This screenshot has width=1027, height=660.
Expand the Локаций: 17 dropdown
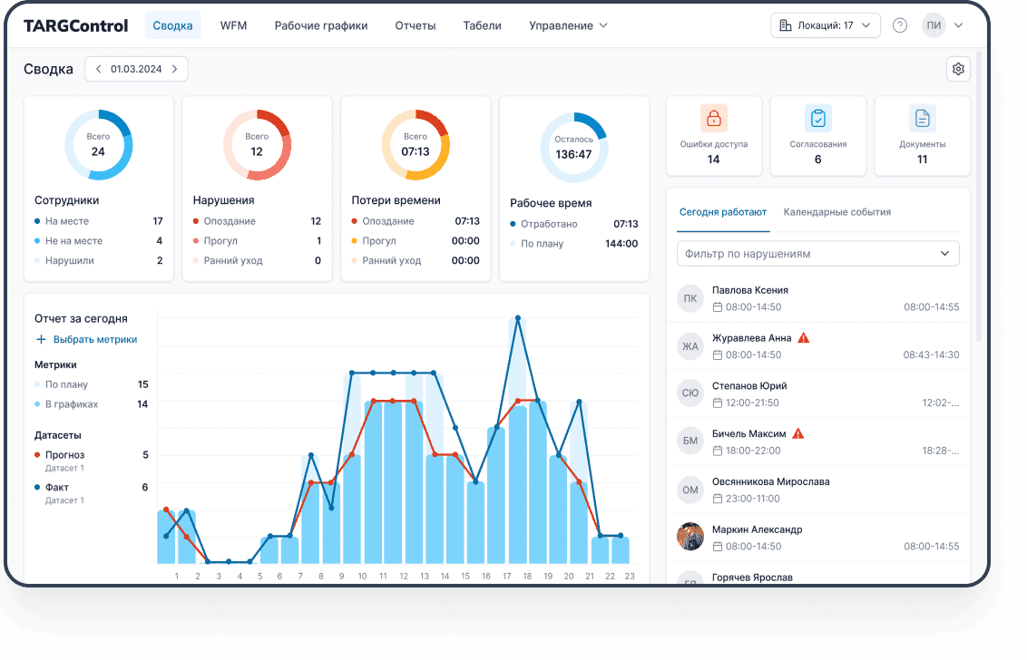pos(826,25)
